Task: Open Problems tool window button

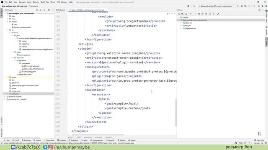Action: (26, 140)
